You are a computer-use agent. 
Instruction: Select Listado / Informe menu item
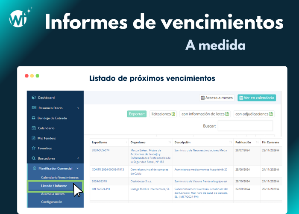(54, 186)
